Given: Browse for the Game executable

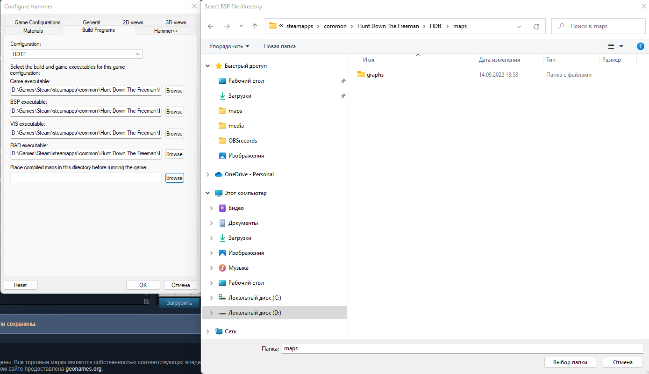Looking at the screenshot, I should tap(174, 90).
